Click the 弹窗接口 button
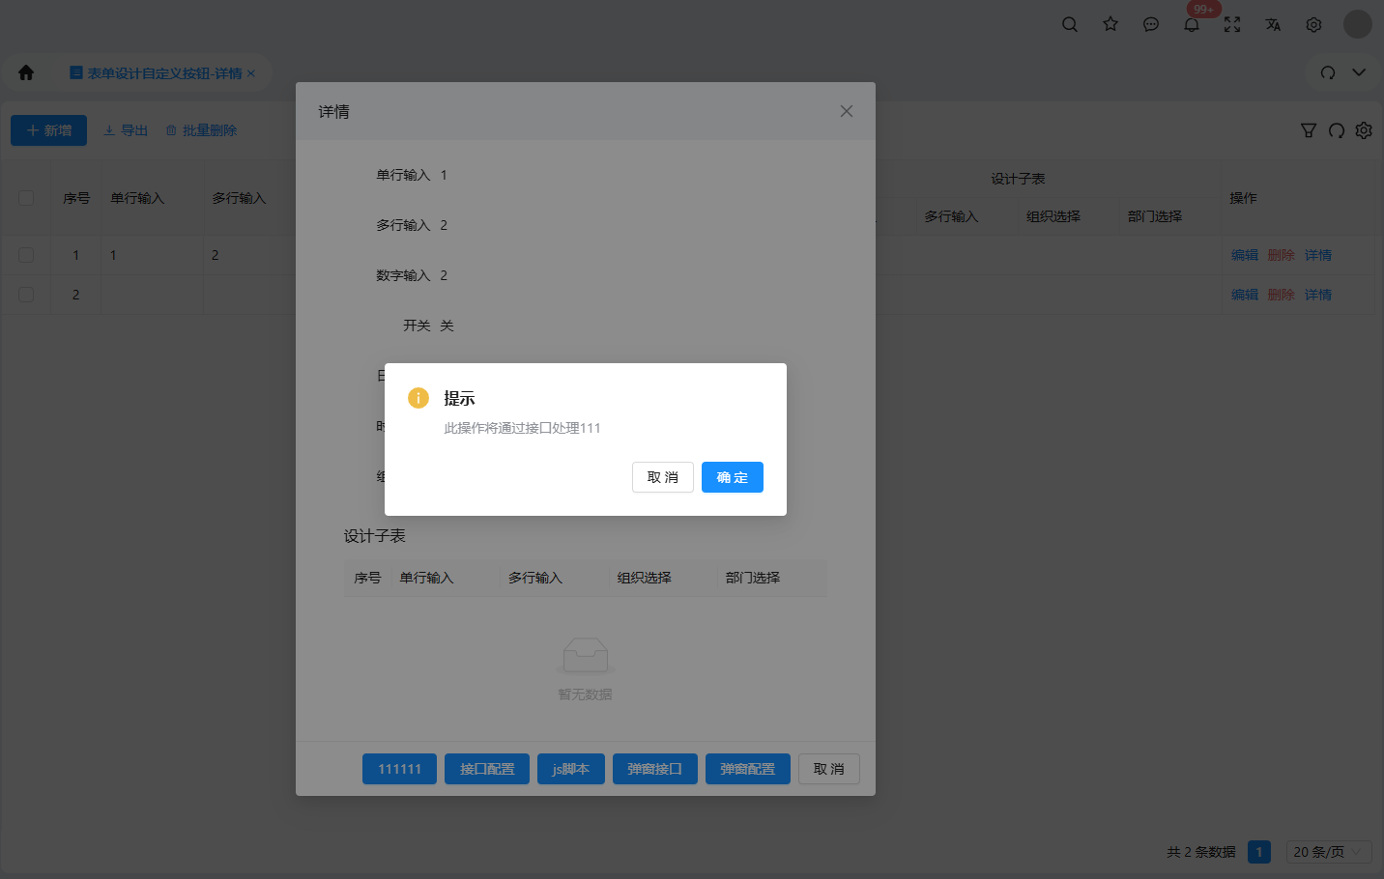The width and height of the screenshot is (1384, 879). [x=655, y=769]
